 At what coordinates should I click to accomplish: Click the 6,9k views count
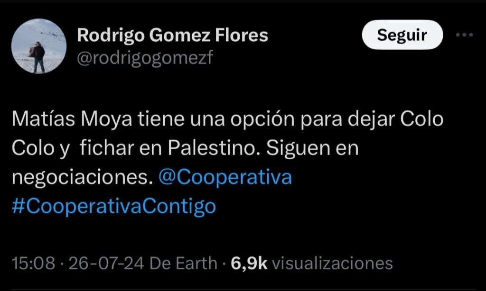(249, 264)
